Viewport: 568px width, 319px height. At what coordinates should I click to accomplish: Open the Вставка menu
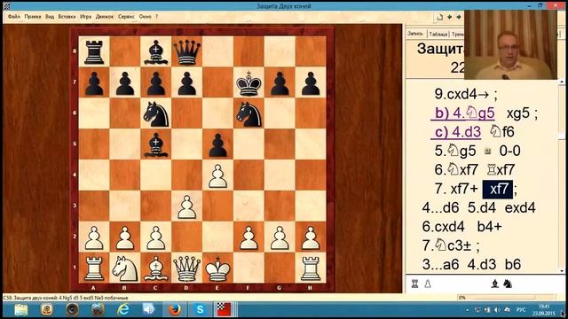coord(67,17)
